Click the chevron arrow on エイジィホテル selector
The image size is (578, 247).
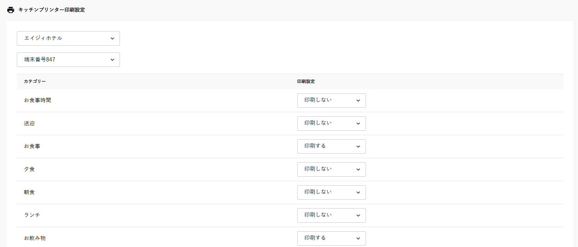tap(112, 38)
